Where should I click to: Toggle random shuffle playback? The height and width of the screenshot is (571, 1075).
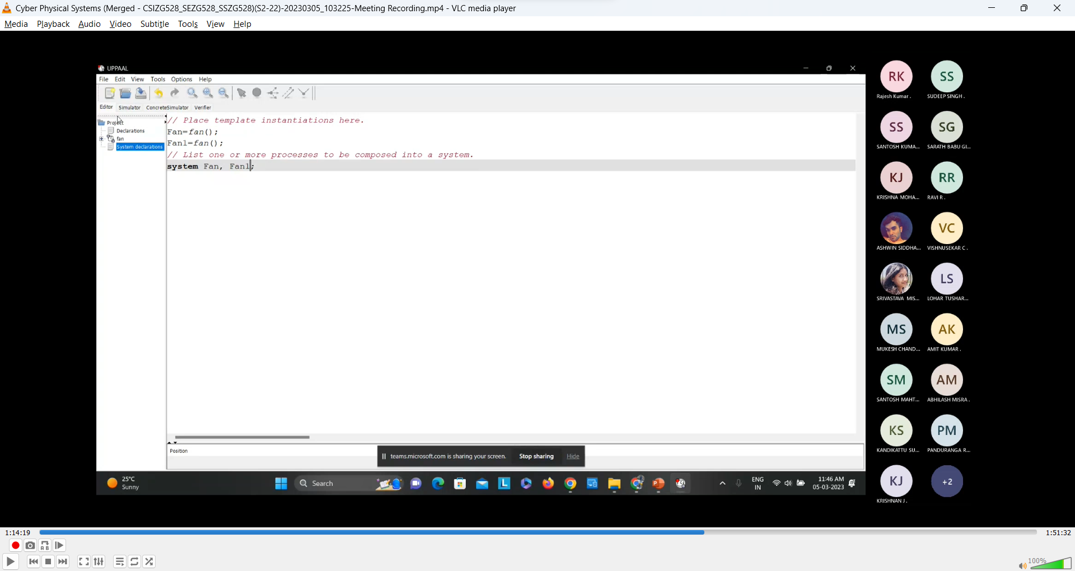(x=149, y=561)
